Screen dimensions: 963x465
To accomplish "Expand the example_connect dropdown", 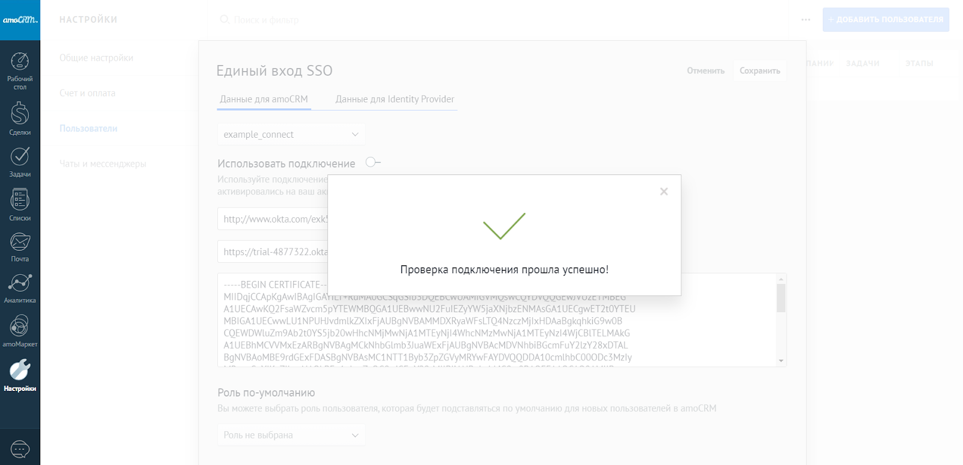I will (291, 135).
